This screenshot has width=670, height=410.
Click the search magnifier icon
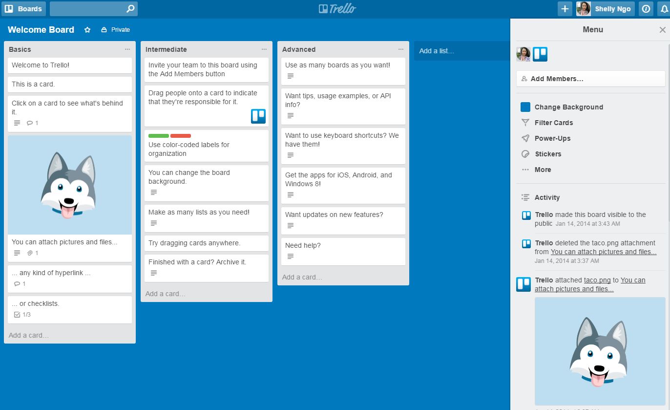pos(130,9)
